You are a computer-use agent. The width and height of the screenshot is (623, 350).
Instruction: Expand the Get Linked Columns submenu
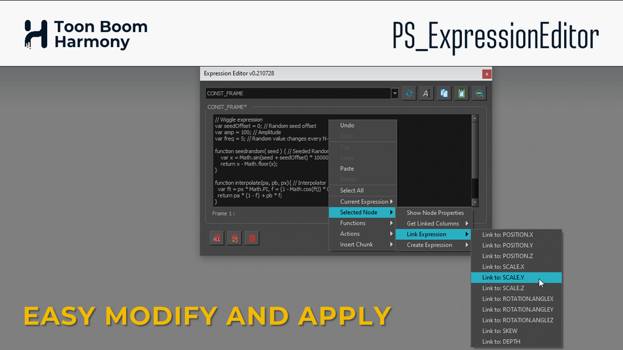(x=433, y=224)
